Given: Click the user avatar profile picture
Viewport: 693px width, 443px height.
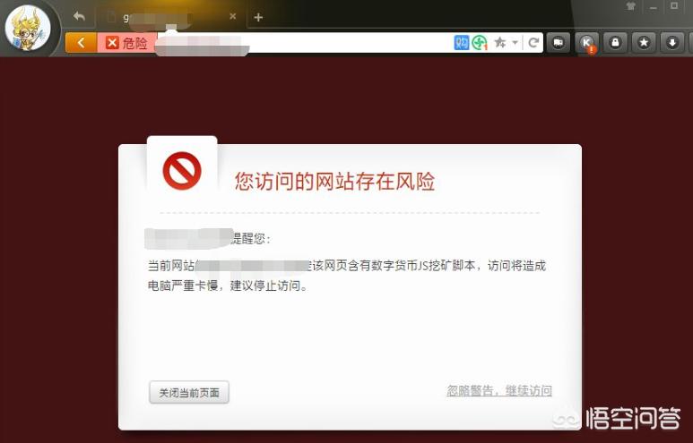Looking at the screenshot, I should point(28,28).
